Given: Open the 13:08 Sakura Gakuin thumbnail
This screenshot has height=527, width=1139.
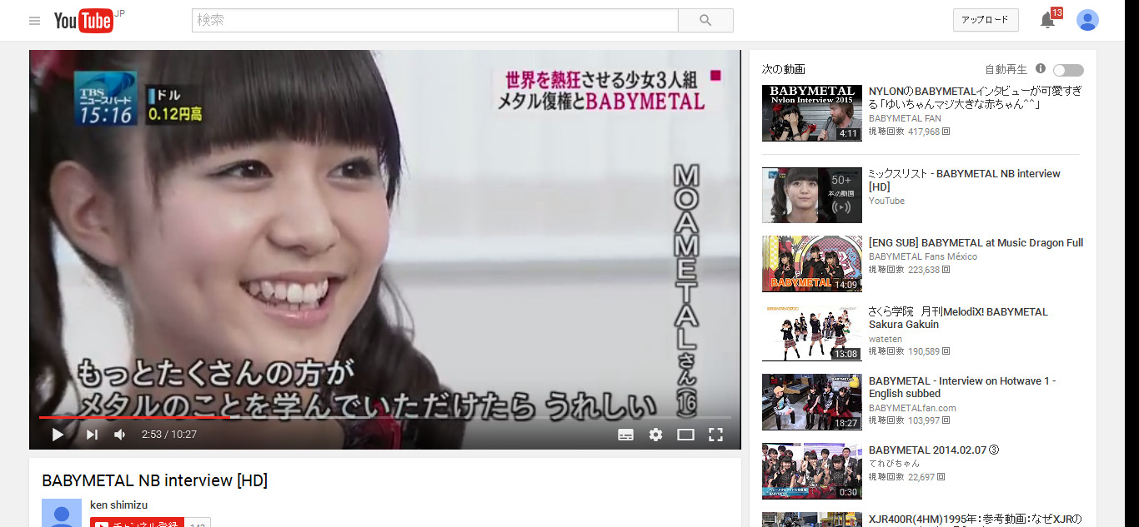Looking at the screenshot, I should click(812, 333).
